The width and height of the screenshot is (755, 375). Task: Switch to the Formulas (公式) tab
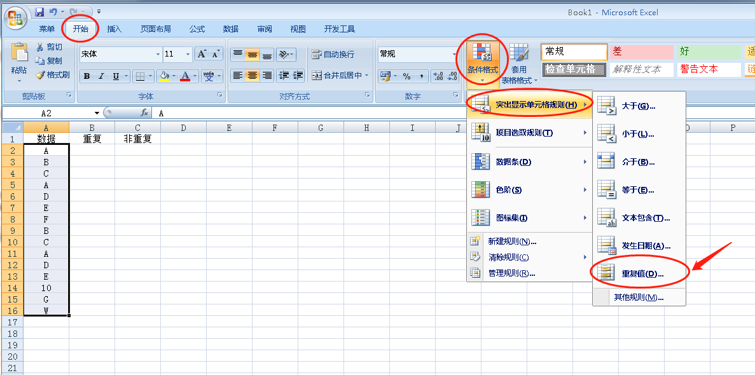197,29
